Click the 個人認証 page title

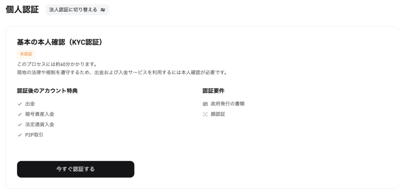click(x=22, y=10)
